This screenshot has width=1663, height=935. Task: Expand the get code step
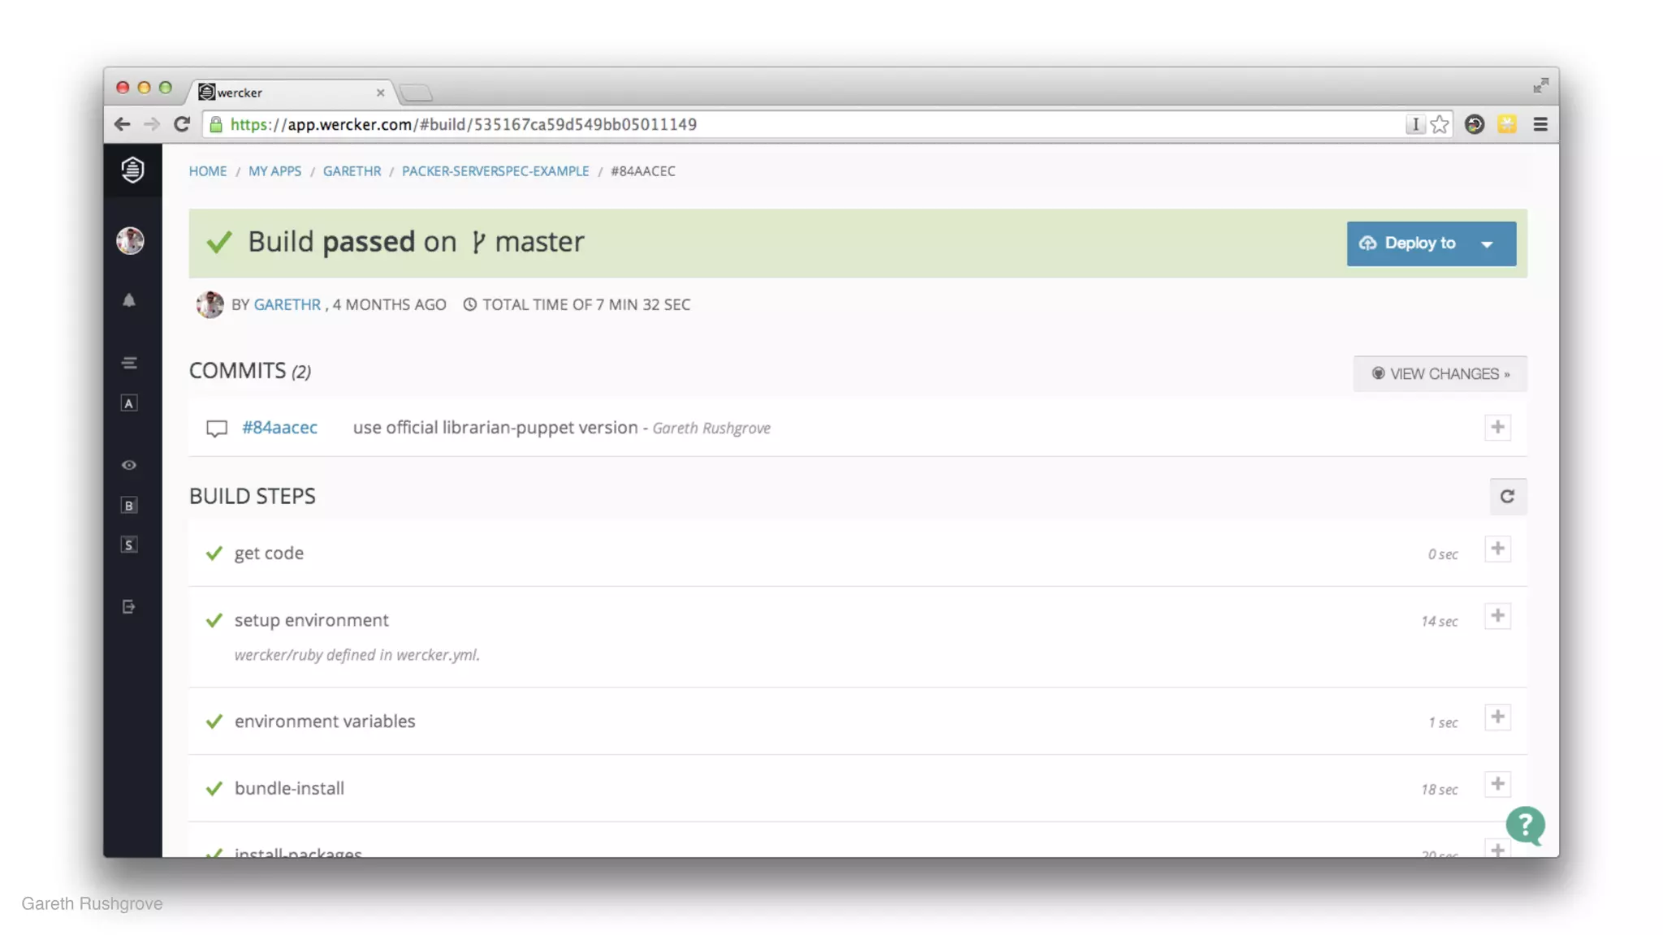coord(1497,549)
